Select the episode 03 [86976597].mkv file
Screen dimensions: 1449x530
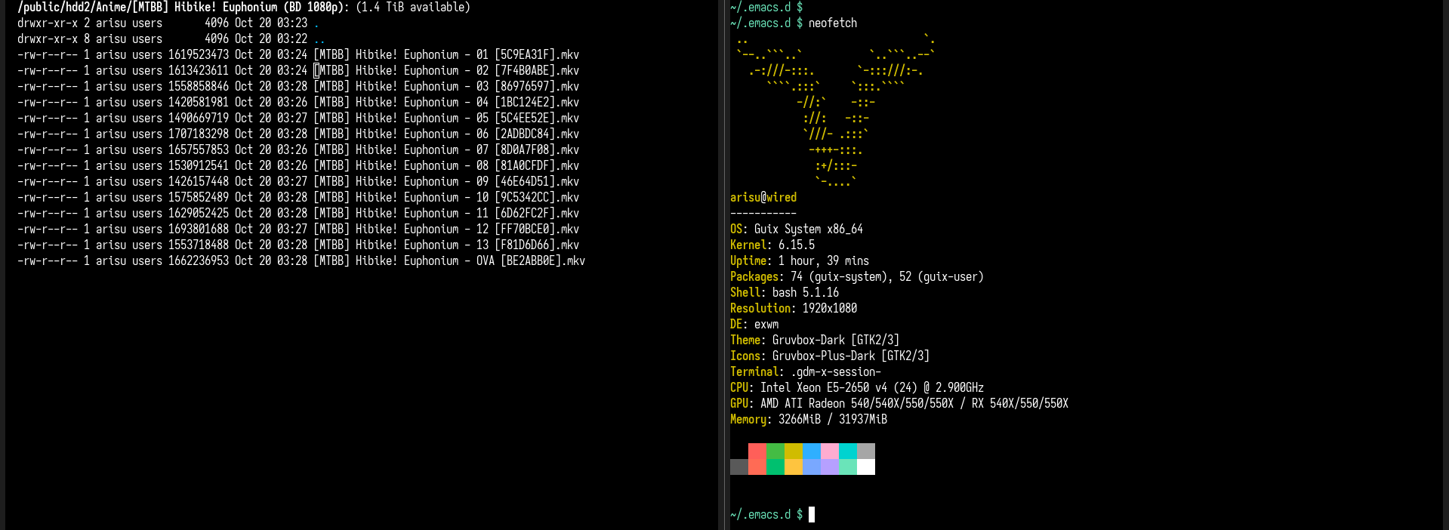[x=446, y=86]
